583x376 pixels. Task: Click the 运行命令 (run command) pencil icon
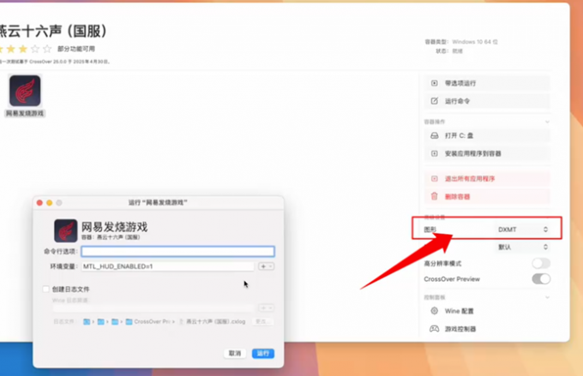point(434,101)
